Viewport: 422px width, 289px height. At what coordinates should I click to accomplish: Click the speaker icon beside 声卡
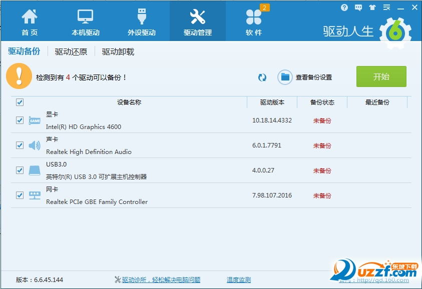tap(34, 145)
